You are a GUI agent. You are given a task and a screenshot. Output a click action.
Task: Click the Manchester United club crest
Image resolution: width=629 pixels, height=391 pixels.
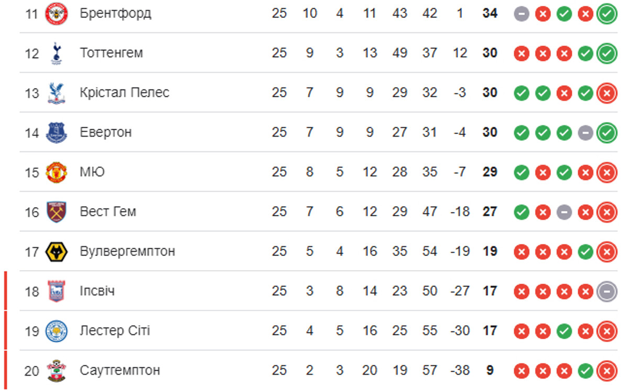[x=56, y=172]
